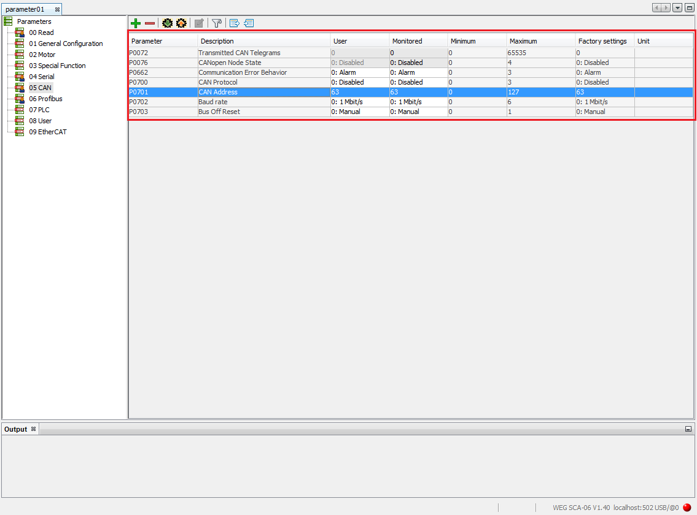Minimize the Output panel via its corner button
This screenshot has width=697, height=515.
pos(688,429)
